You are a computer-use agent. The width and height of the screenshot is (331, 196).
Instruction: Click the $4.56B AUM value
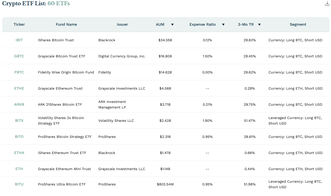tap(165, 88)
